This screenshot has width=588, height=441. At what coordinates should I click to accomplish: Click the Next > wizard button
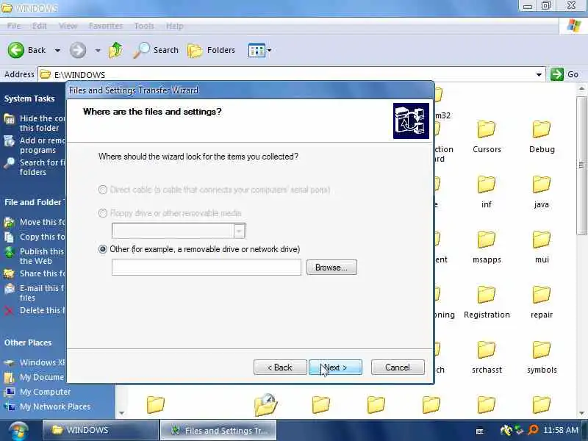point(335,367)
